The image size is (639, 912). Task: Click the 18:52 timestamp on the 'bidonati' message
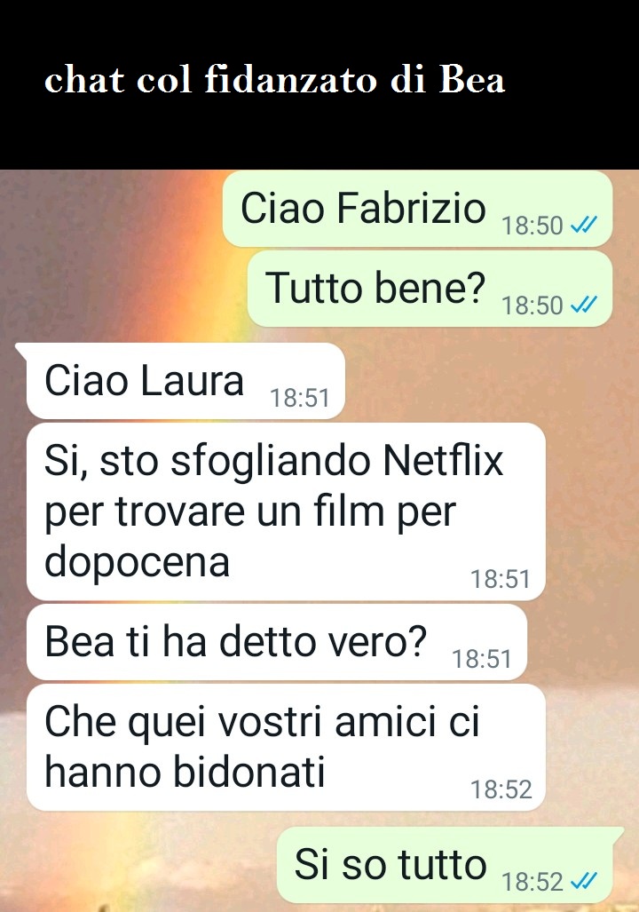tap(501, 789)
